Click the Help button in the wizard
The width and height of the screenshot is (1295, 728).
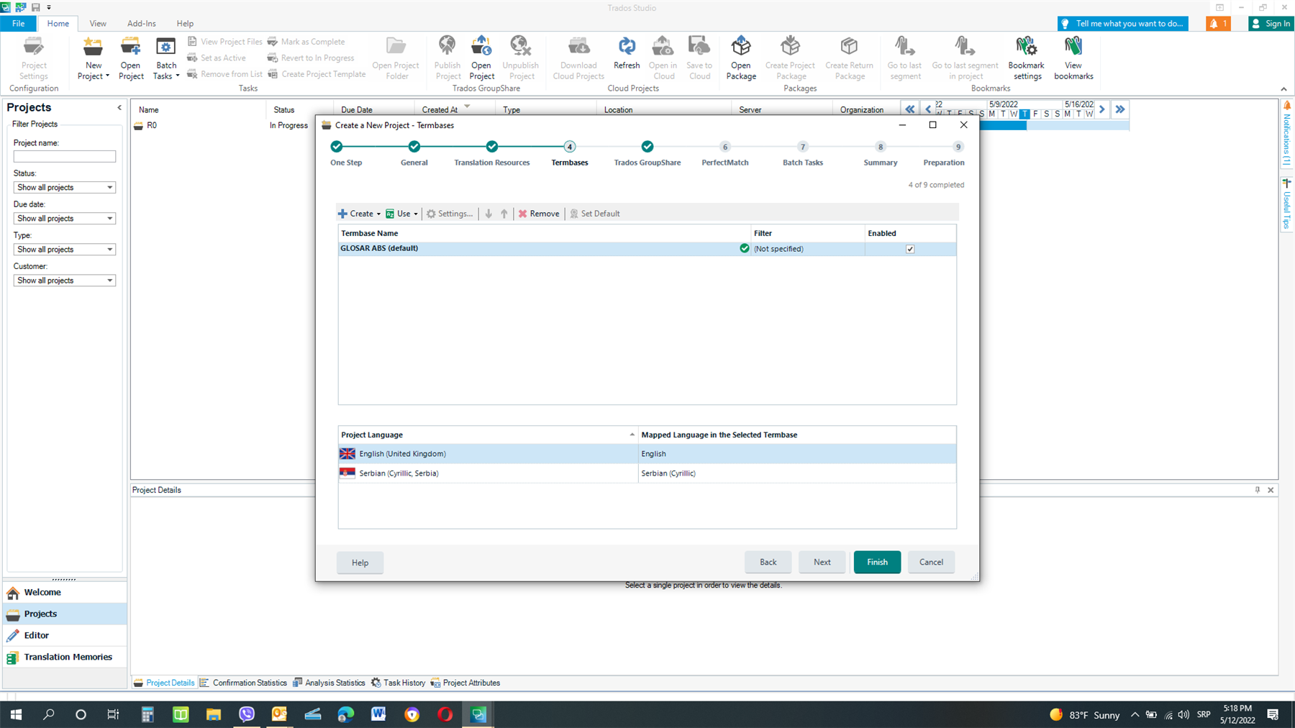point(360,563)
